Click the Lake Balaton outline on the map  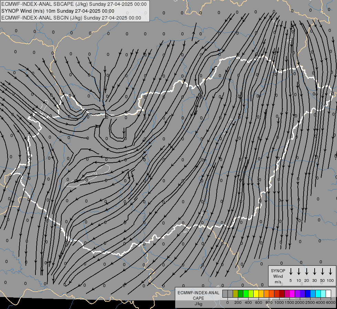[x=87, y=176]
